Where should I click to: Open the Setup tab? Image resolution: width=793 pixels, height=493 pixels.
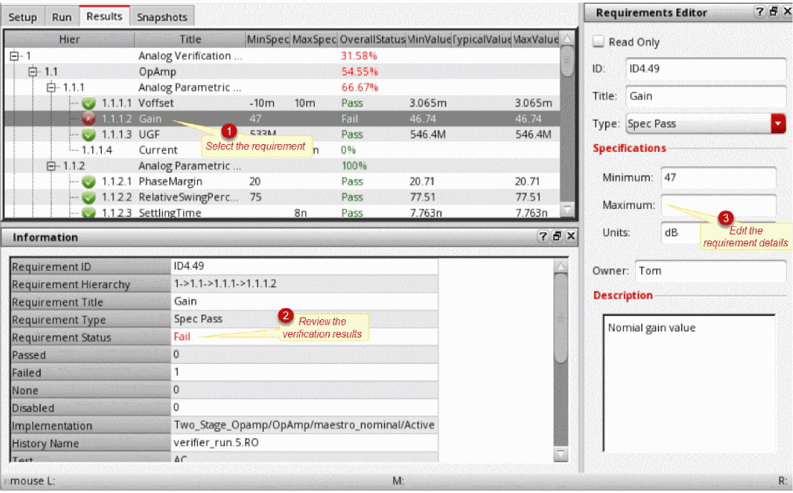click(x=23, y=17)
